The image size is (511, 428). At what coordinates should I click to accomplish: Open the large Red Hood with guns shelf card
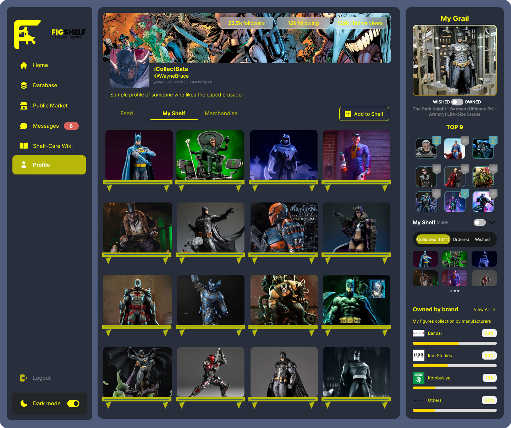(210, 372)
